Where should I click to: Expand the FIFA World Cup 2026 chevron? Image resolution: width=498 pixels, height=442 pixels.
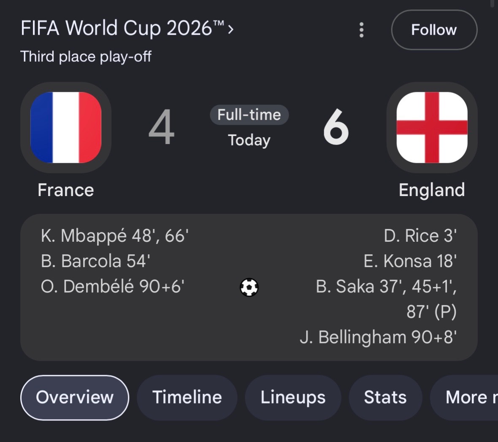point(231,30)
